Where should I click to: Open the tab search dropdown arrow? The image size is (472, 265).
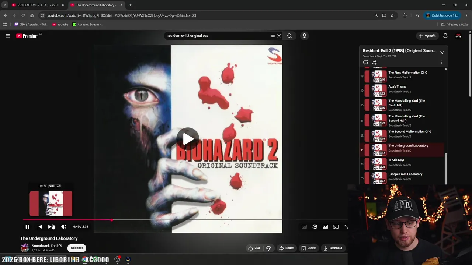[5, 5]
